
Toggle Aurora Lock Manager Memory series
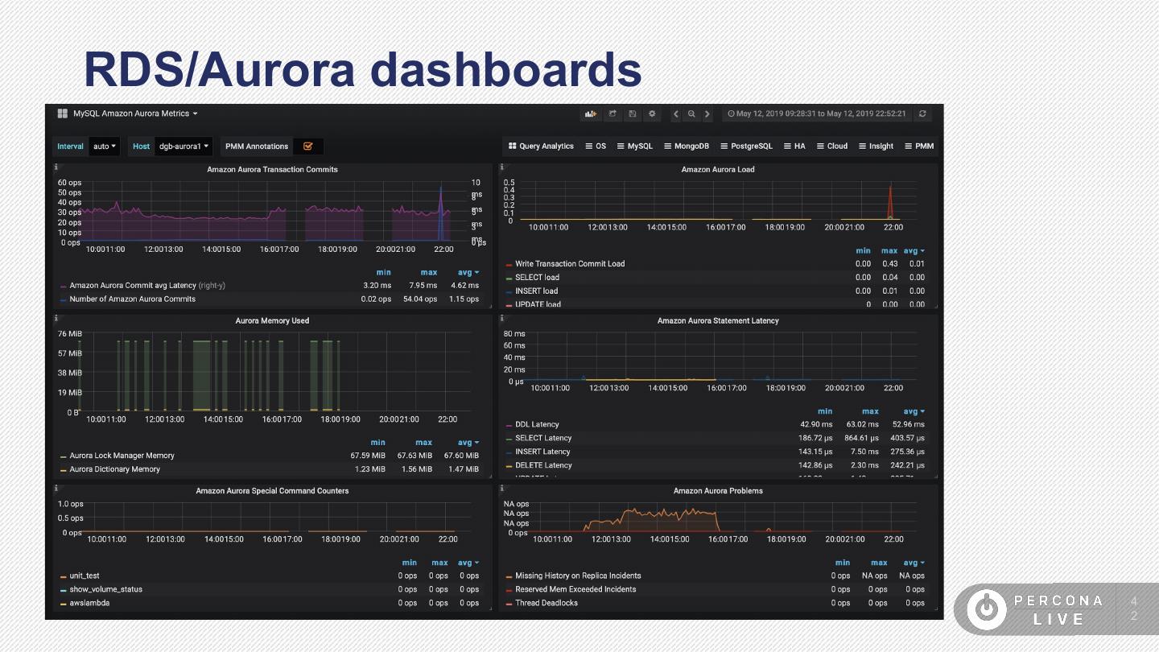[x=122, y=456]
